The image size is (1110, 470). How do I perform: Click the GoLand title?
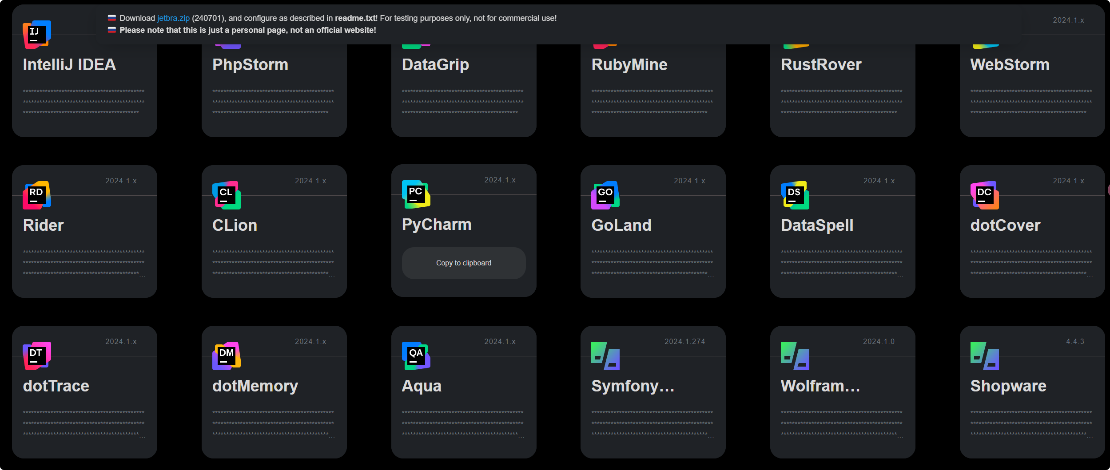click(x=621, y=225)
